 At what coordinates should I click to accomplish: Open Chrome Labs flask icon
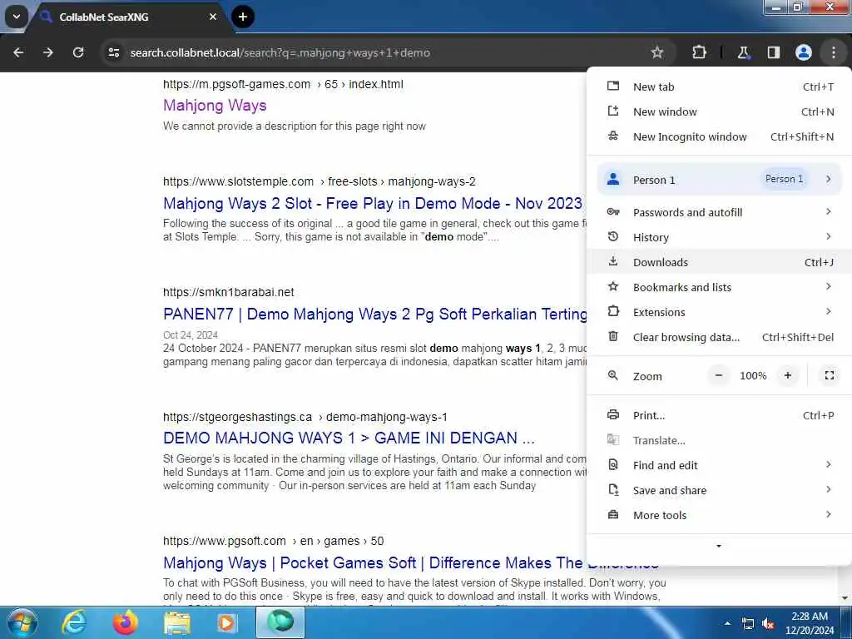743,52
